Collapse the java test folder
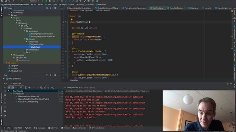 (x=12, y=18)
